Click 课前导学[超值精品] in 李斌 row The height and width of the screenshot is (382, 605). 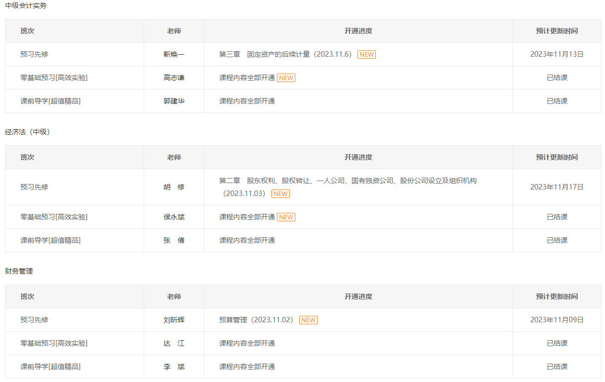[x=50, y=367]
